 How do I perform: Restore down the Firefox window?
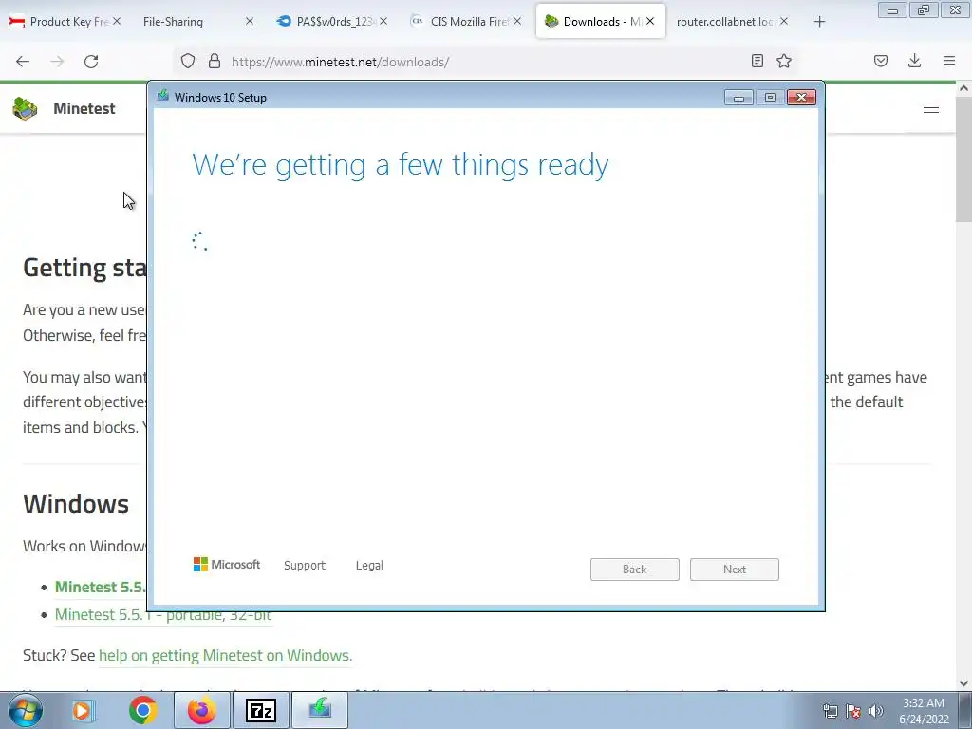click(924, 10)
